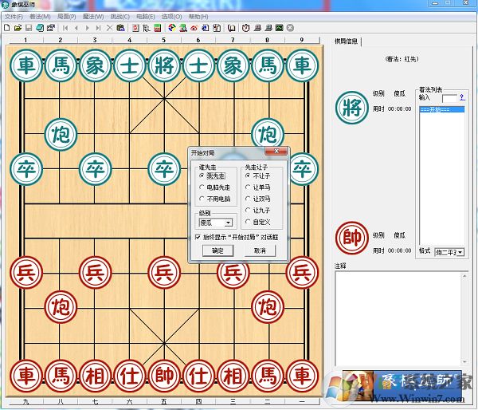Click the red 相 on file 七

click(95, 376)
